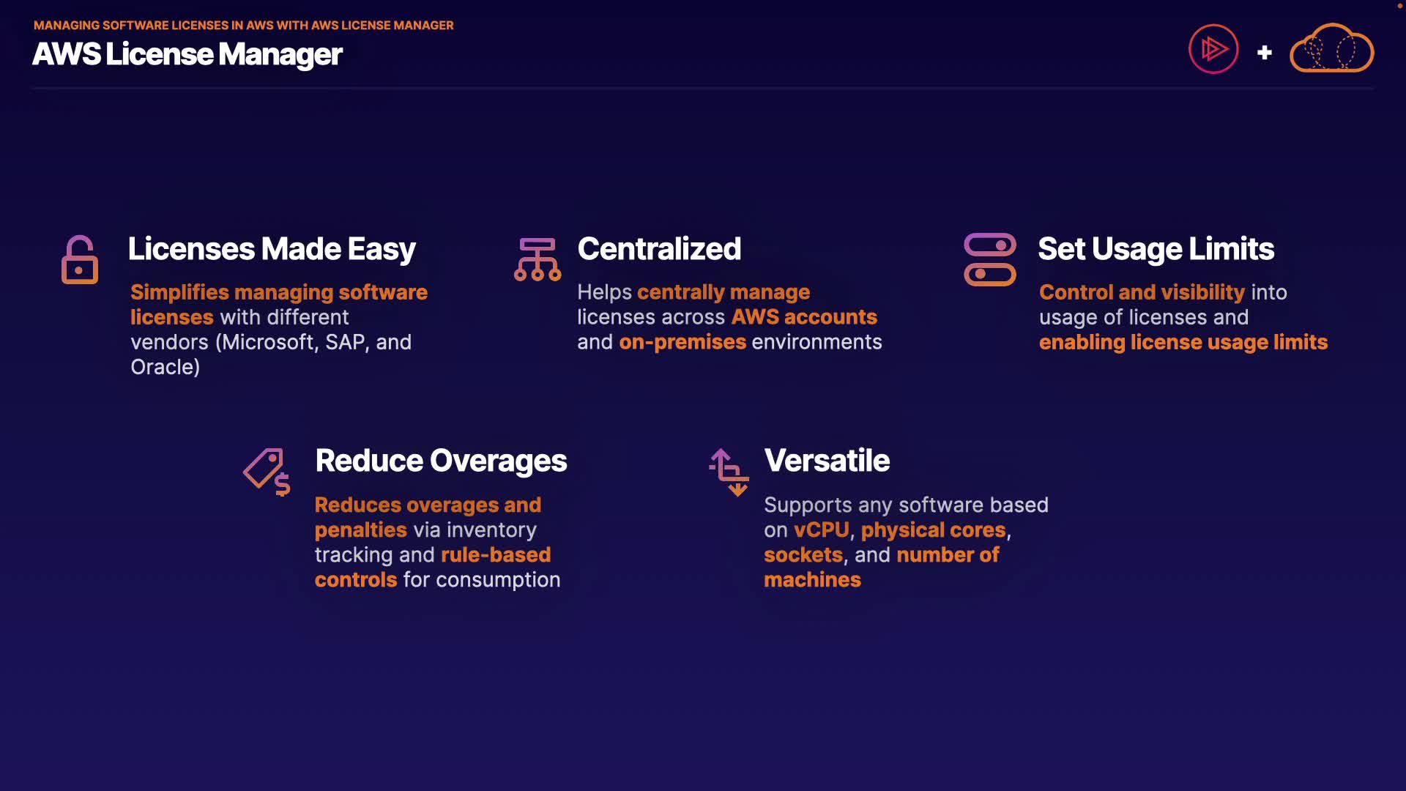Click the orange course title breadcrumb text
The height and width of the screenshot is (791, 1406).
[243, 25]
